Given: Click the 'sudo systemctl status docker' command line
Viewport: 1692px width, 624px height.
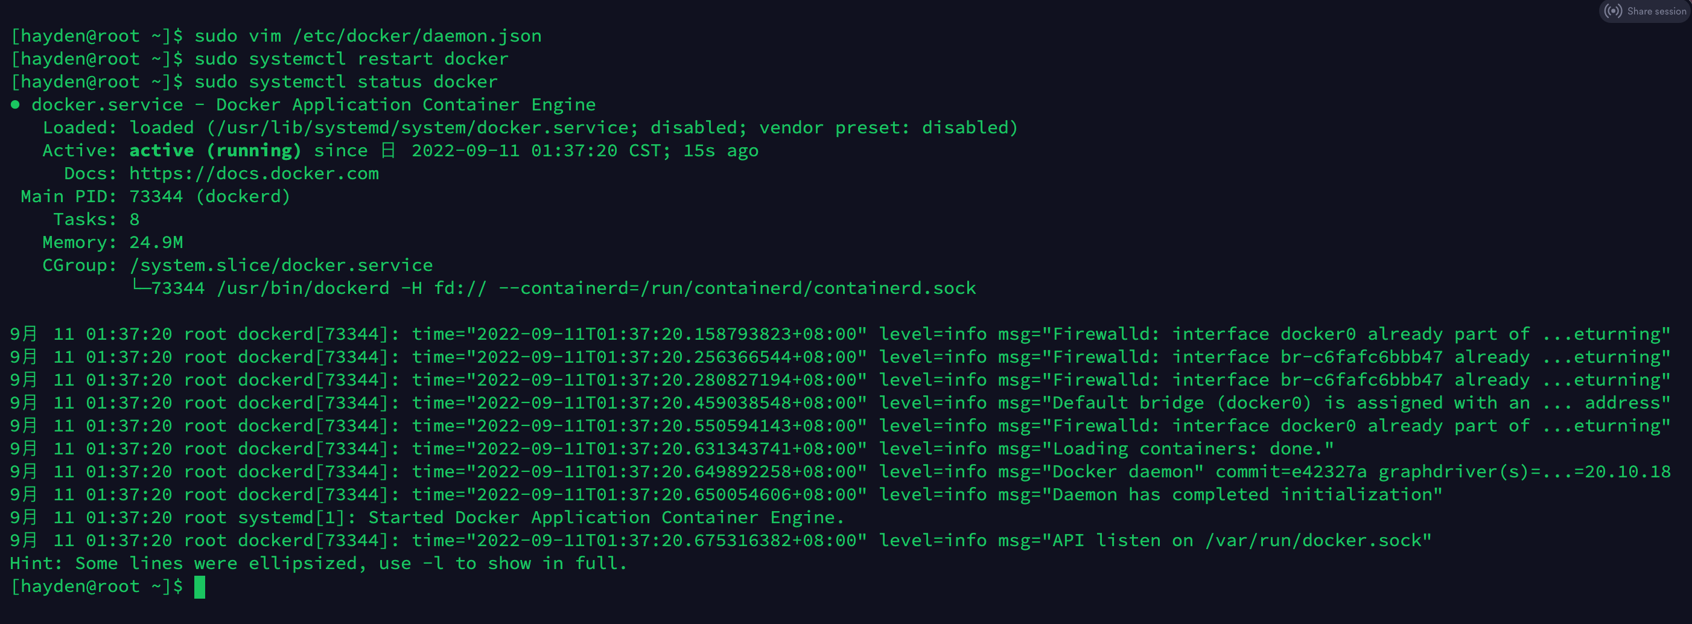Looking at the screenshot, I should tap(346, 82).
